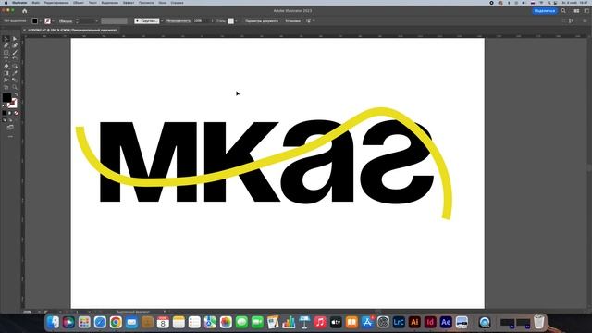This screenshot has height=333, width=592.
Task: Click the blue Поделиться button
Action: coord(545,11)
